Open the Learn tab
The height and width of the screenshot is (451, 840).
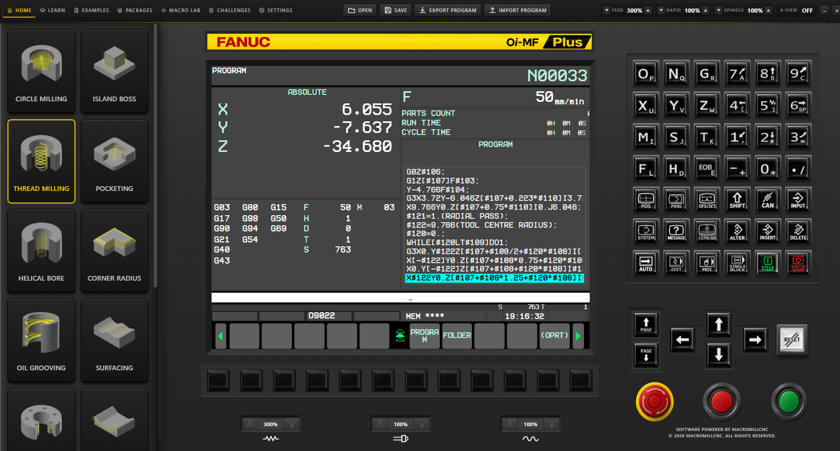click(x=53, y=10)
